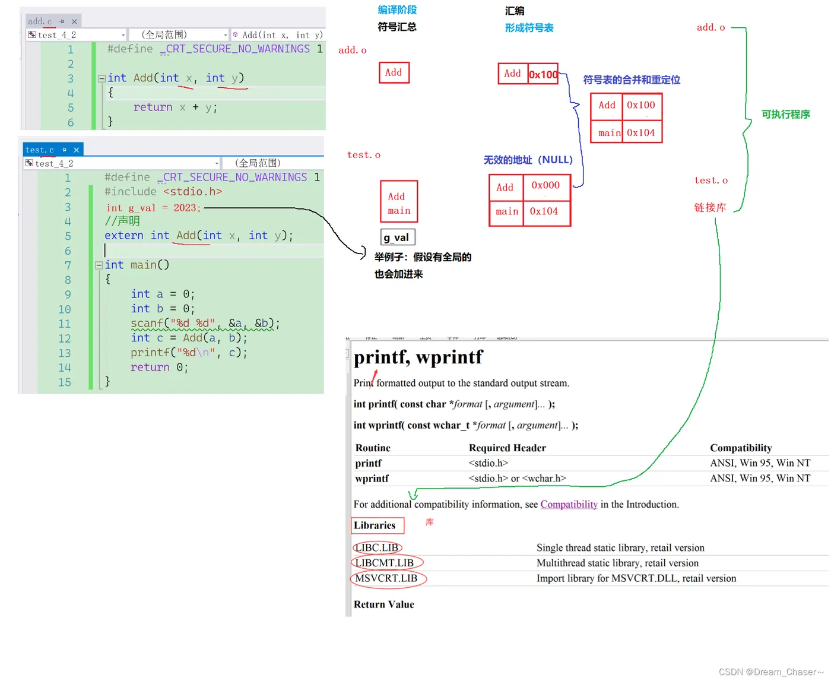This screenshot has width=831, height=681.
Task: Click line number 15 in test.c
Action: point(64,382)
